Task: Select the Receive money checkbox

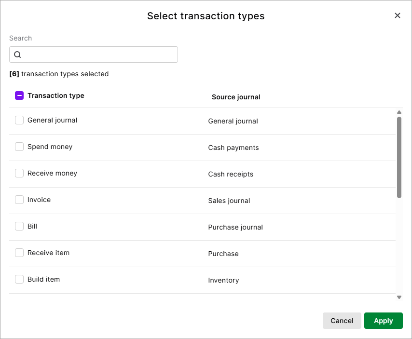Action: pyautogui.click(x=19, y=173)
